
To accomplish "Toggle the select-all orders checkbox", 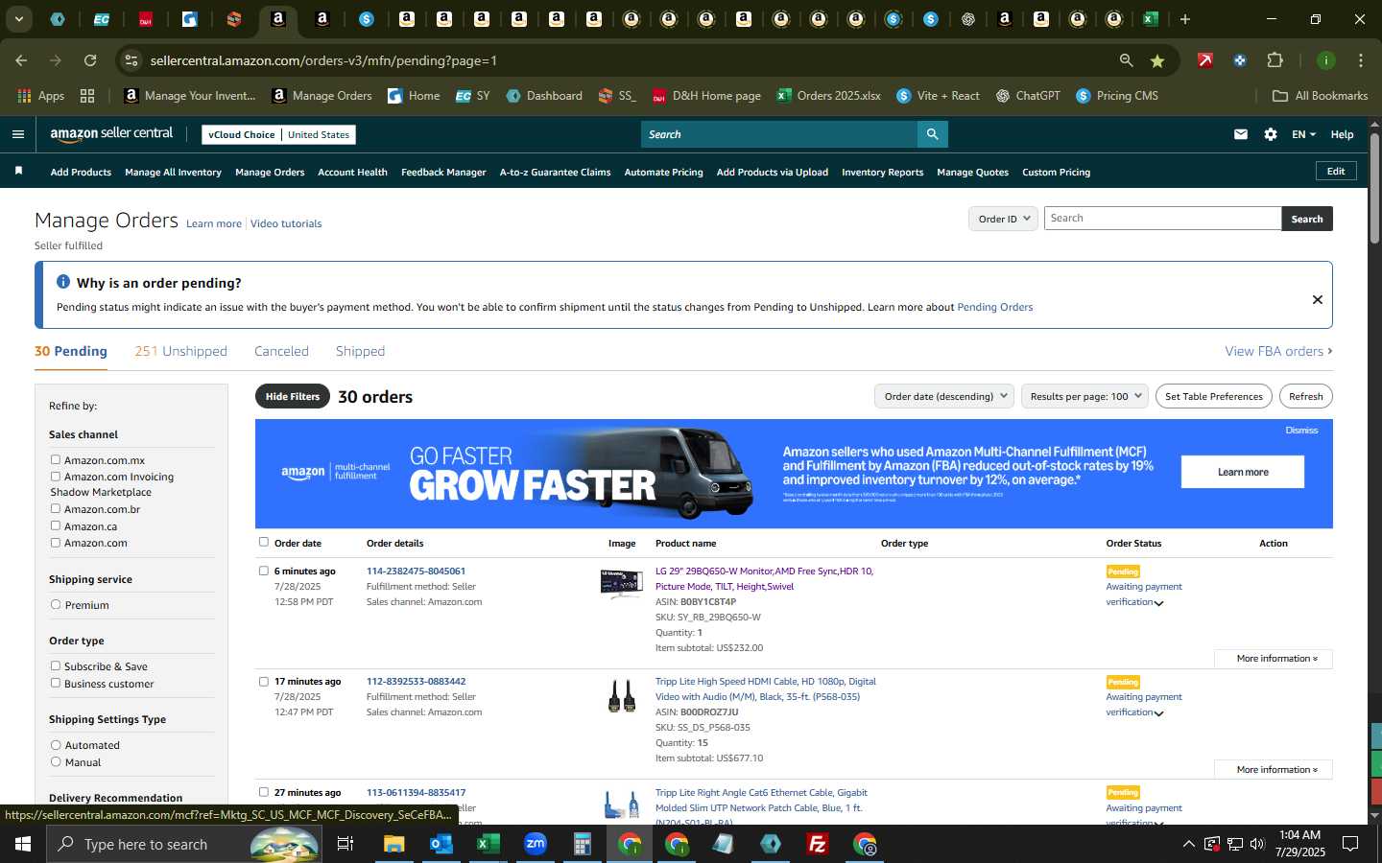I will click(264, 543).
